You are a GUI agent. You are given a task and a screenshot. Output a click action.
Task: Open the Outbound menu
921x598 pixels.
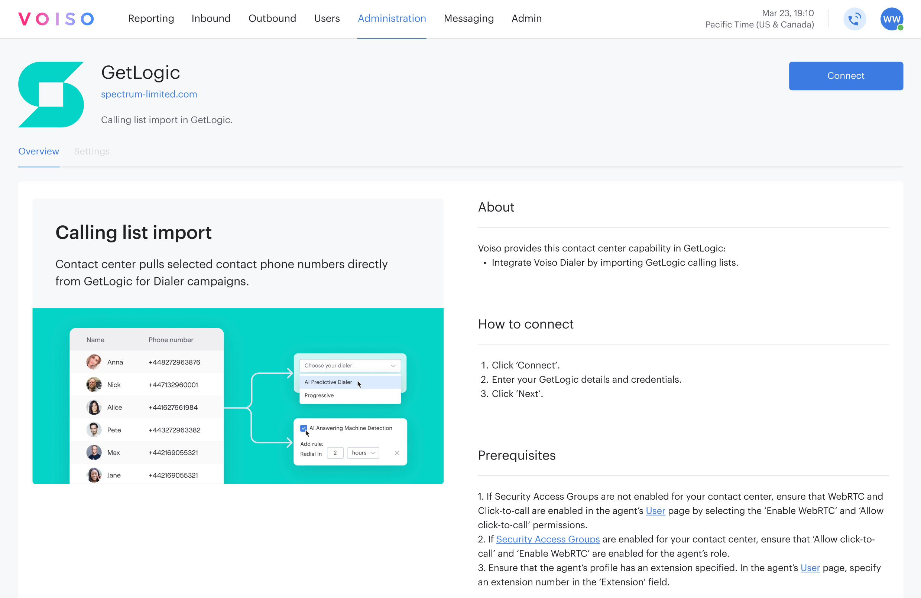click(x=272, y=19)
